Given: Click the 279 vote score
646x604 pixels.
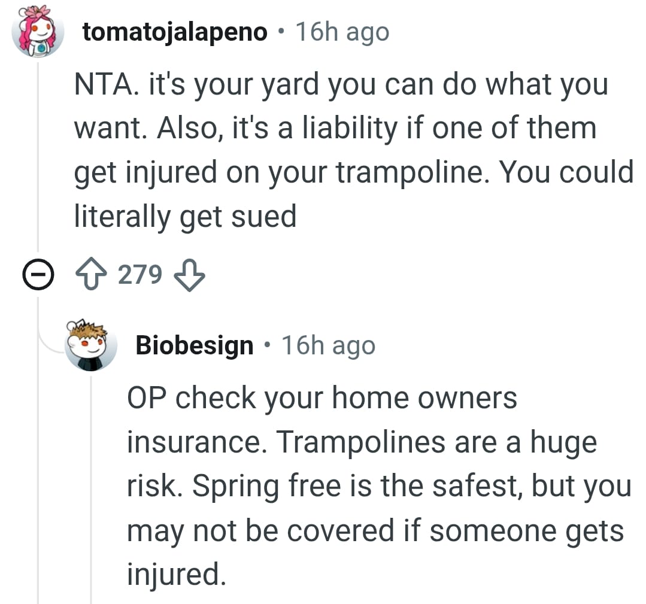Looking at the screenshot, I should pyautogui.click(x=140, y=275).
